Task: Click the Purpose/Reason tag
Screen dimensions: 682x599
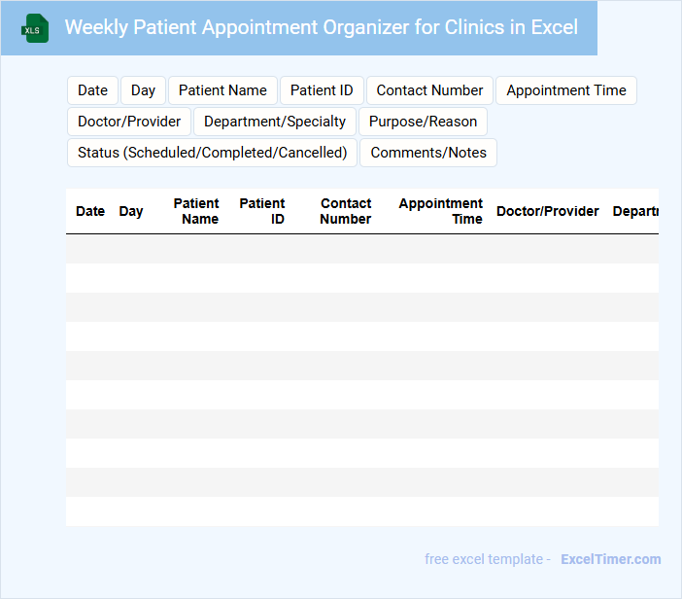Action: (423, 122)
